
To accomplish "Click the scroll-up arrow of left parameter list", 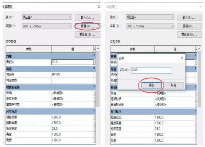I will 98,49.
